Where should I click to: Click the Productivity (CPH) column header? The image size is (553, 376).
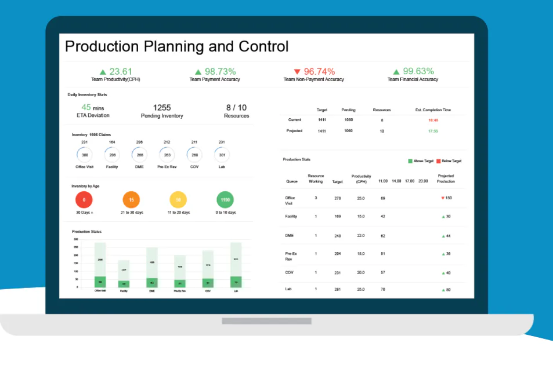point(361,179)
